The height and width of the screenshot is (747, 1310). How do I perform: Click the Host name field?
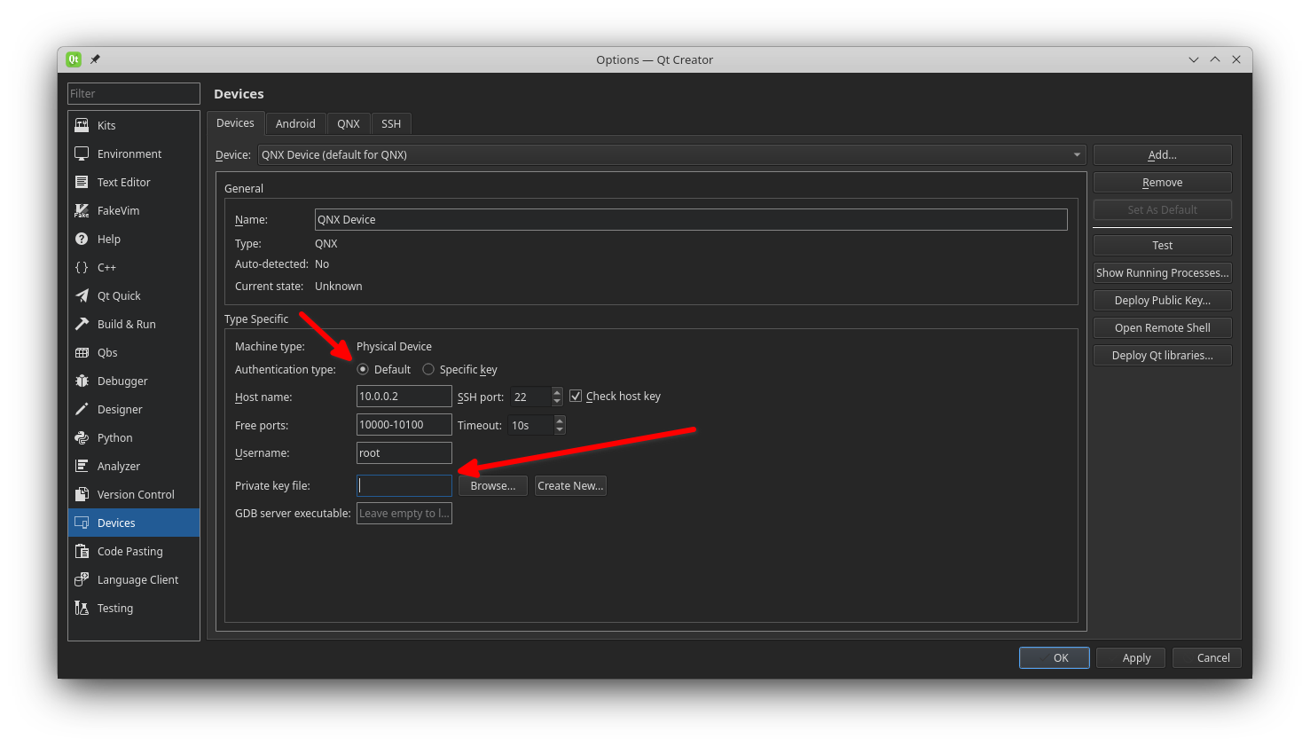(x=404, y=397)
